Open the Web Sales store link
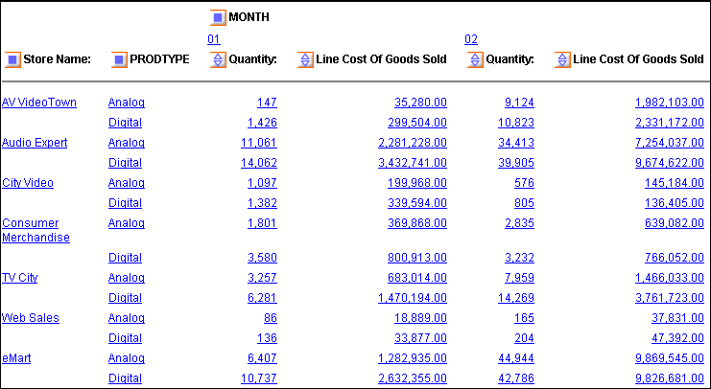This screenshot has height=389, width=711. pos(31,318)
